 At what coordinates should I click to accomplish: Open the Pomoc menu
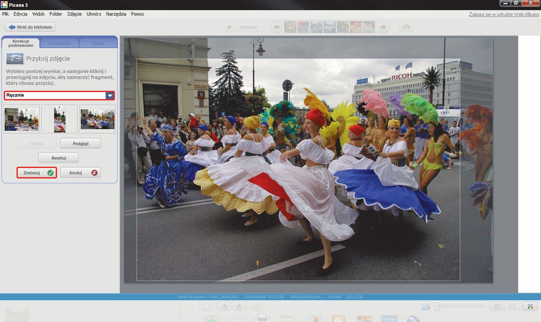coord(138,14)
